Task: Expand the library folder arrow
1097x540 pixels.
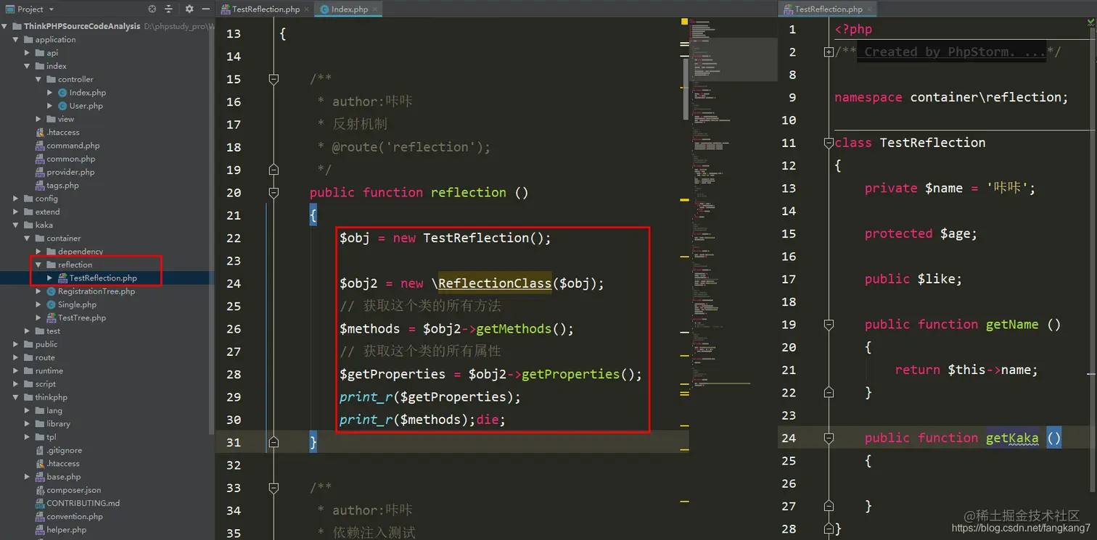Action: (28, 423)
